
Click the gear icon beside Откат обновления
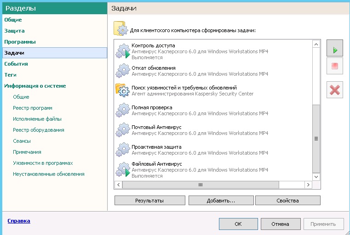click(122, 71)
